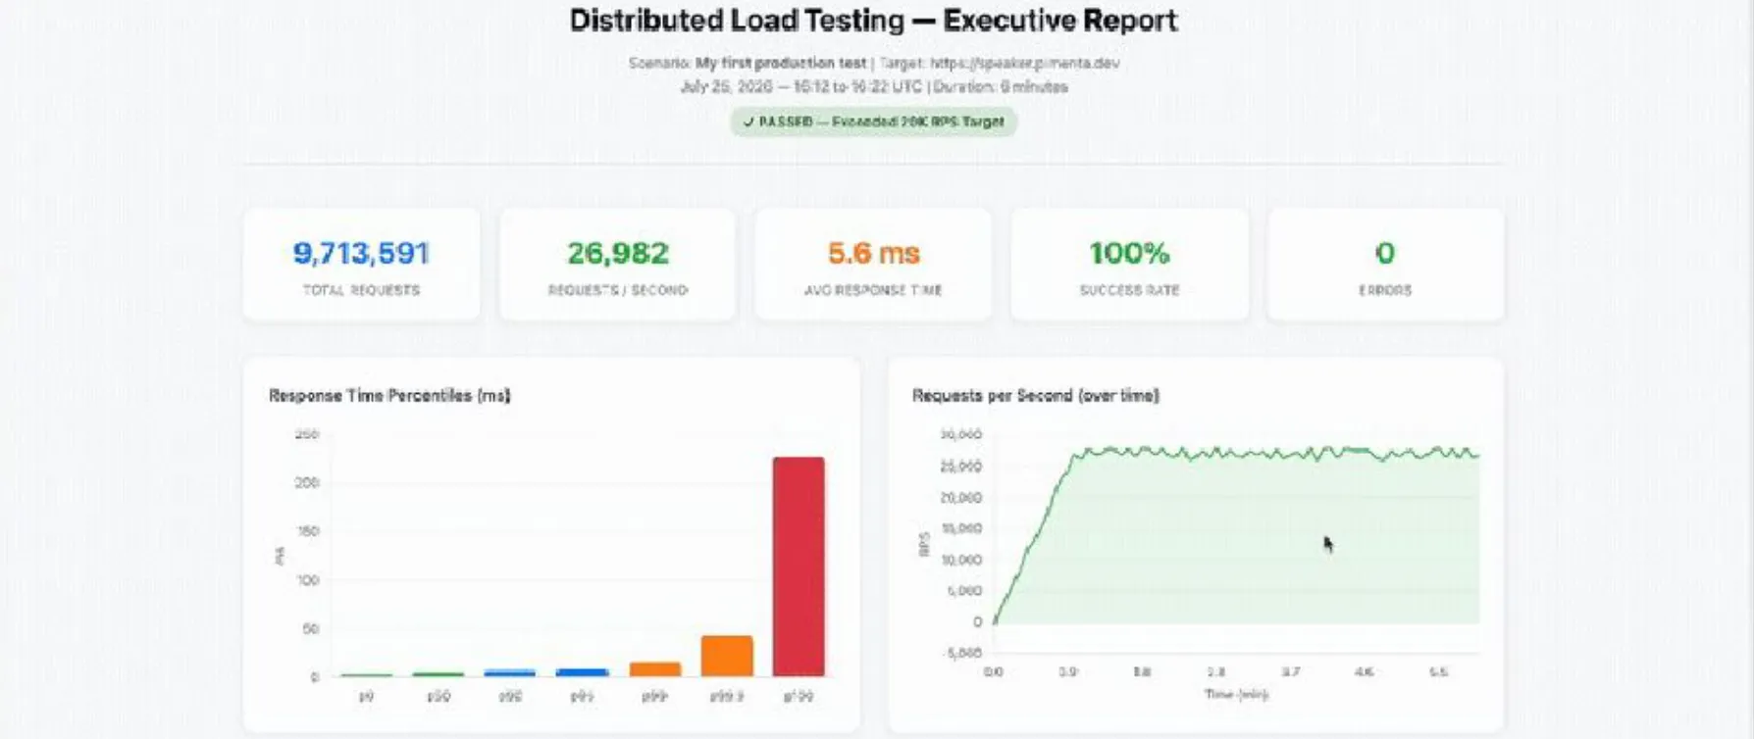The image size is (1754, 739).
Task: Click the 9,713,591 total requests value
Action: pos(361,253)
